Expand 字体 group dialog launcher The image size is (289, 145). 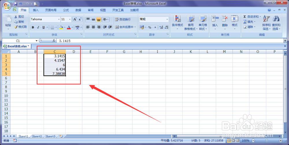click(x=81, y=34)
